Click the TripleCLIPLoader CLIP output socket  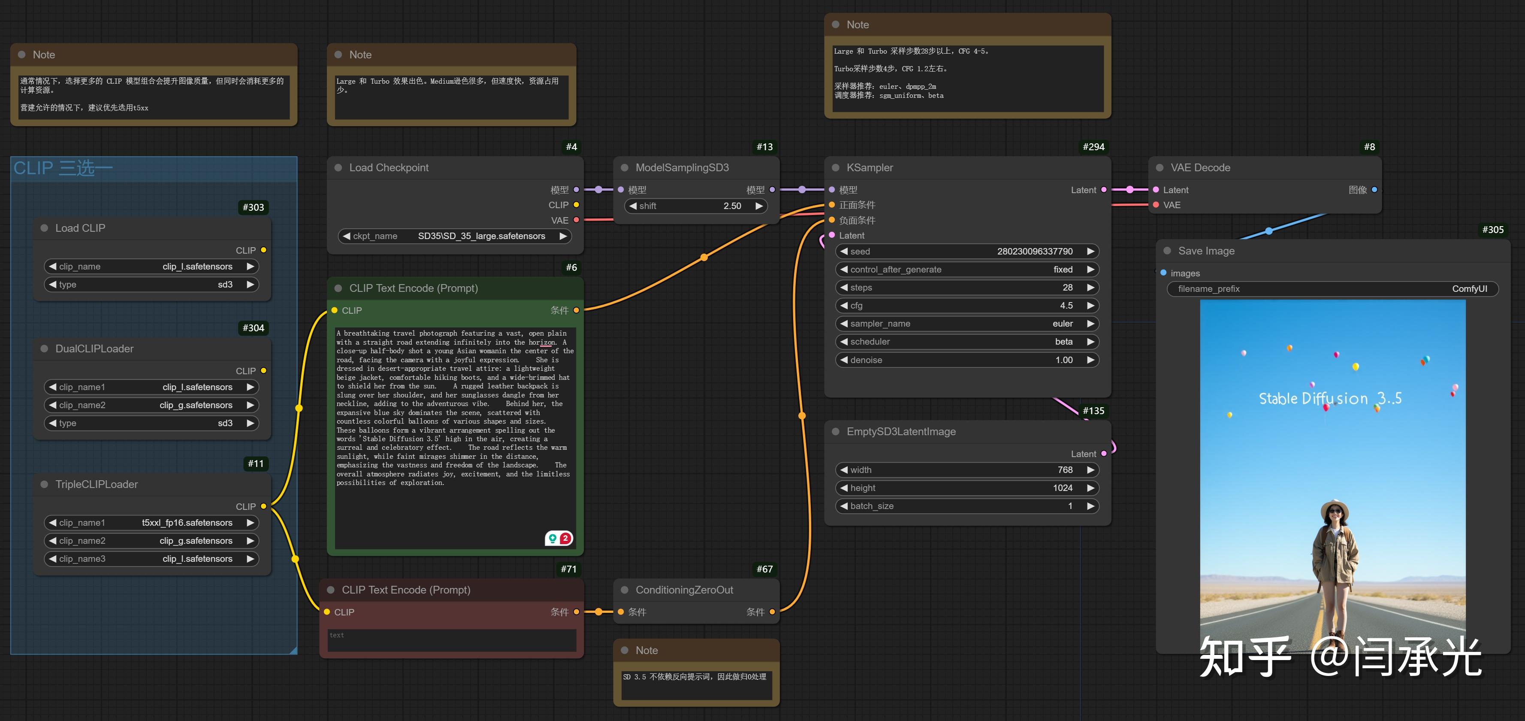263,506
